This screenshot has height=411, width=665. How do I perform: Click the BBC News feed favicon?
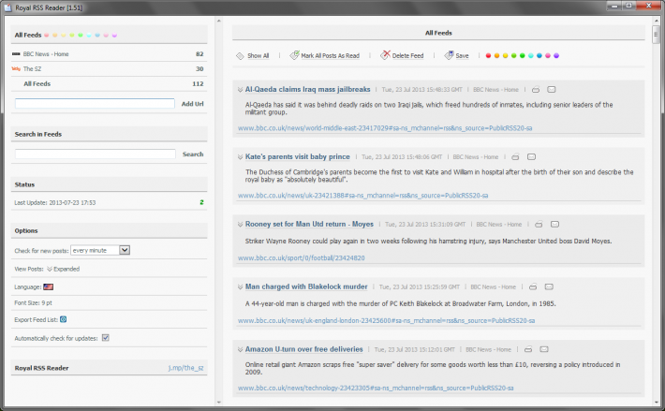[x=16, y=53]
